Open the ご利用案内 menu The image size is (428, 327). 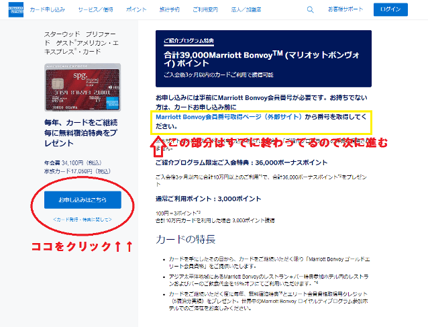tap(205, 9)
